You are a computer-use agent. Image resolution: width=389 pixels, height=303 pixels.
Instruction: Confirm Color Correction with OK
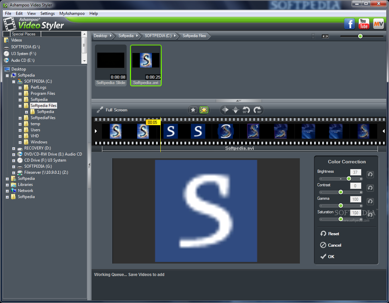[x=327, y=256]
